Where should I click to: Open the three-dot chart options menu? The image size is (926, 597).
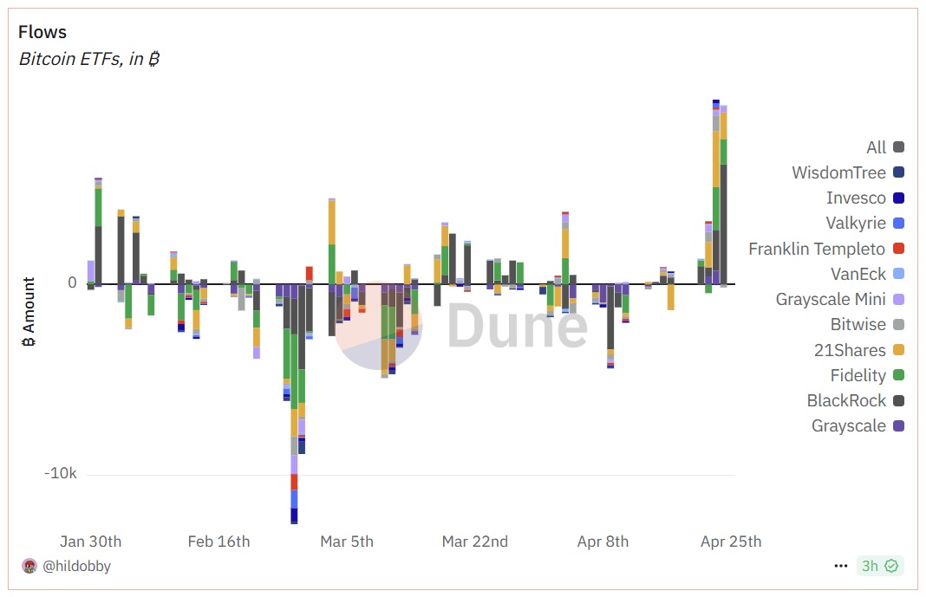pos(840,566)
